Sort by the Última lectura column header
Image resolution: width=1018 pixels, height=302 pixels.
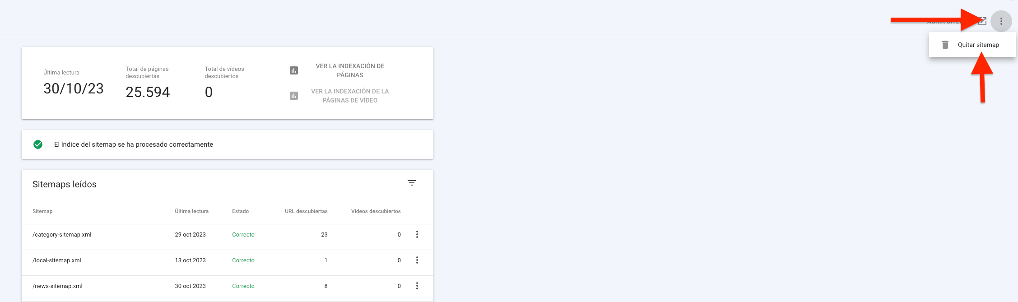coord(192,211)
